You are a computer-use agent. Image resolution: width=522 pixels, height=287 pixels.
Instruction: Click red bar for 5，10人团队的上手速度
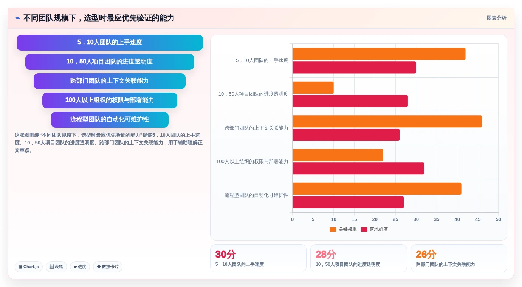(354, 68)
